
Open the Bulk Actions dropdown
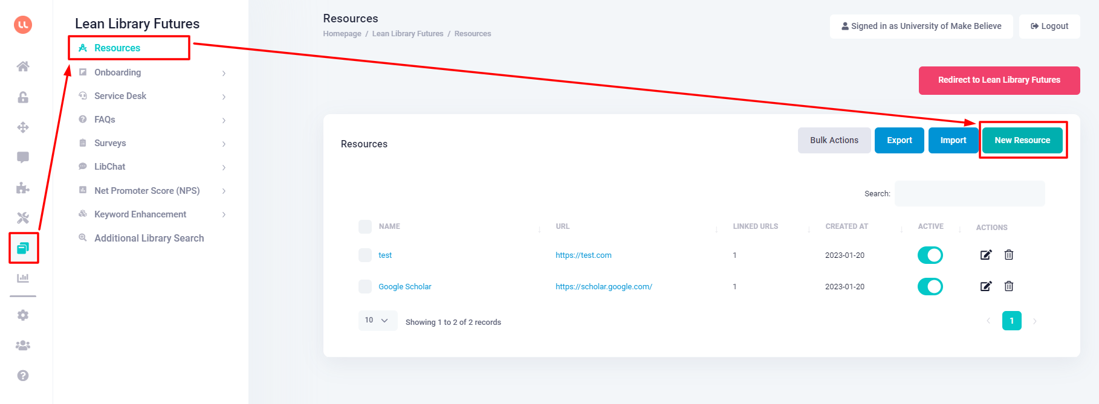pyautogui.click(x=834, y=140)
